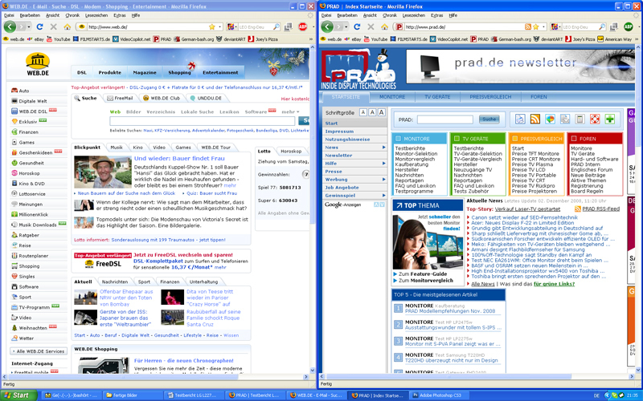Show more bookmarks chevron in WEB.DE window

pos(311,39)
